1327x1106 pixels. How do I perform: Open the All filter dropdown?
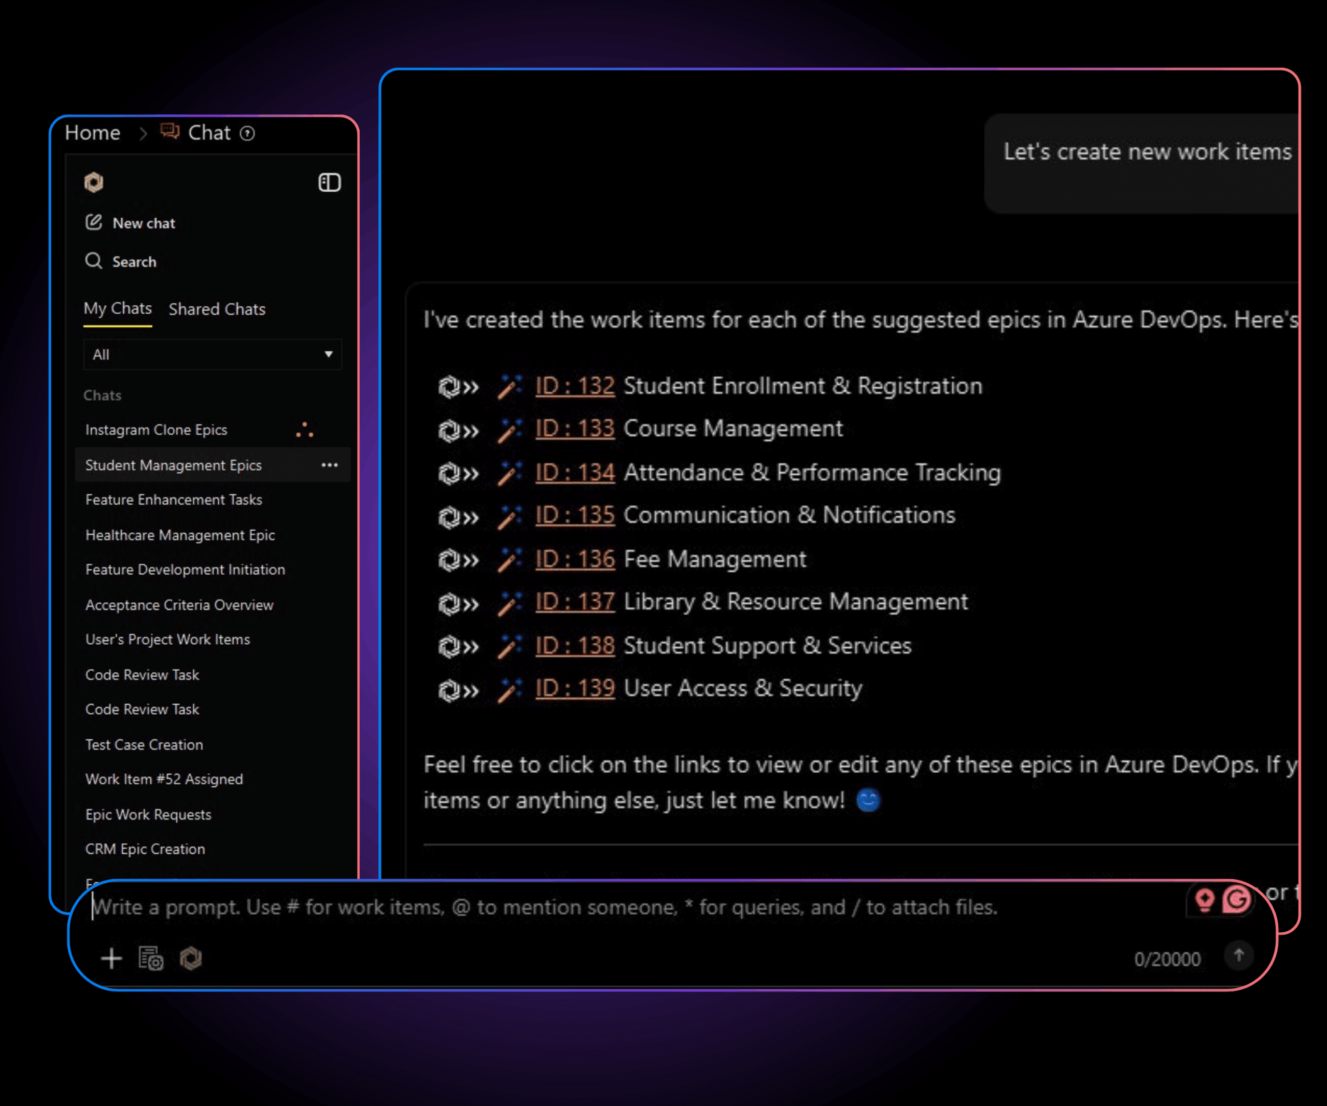tap(213, 355)
